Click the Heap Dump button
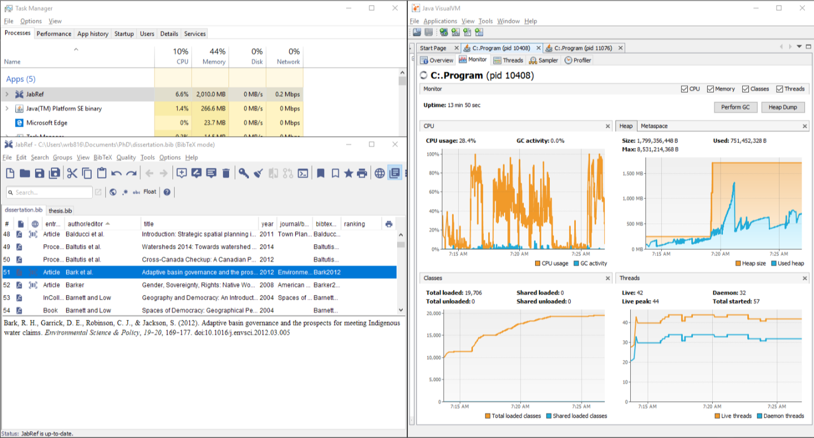 coord(783,107)
